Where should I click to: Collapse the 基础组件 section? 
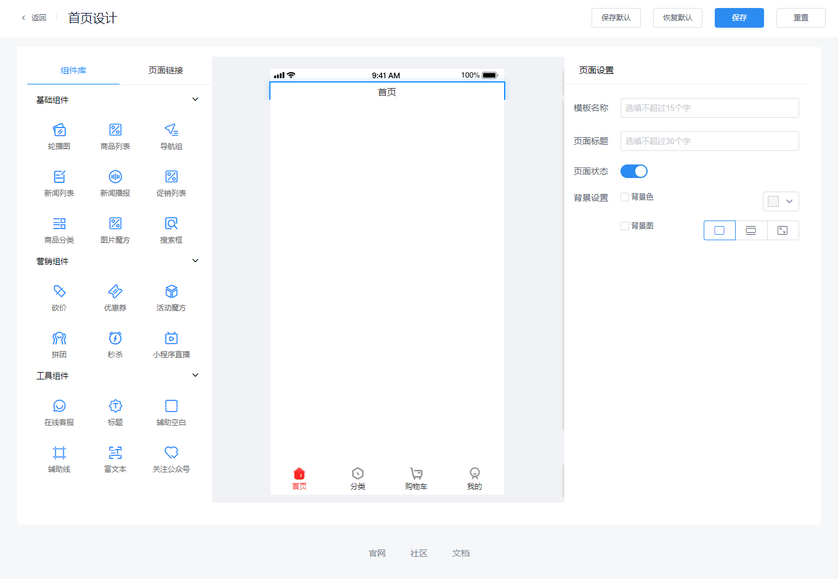[195, 99]
